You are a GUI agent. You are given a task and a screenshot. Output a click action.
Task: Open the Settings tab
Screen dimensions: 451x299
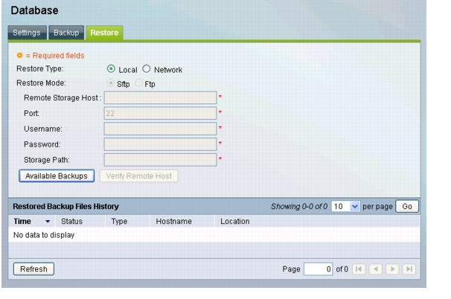point(27,33)
